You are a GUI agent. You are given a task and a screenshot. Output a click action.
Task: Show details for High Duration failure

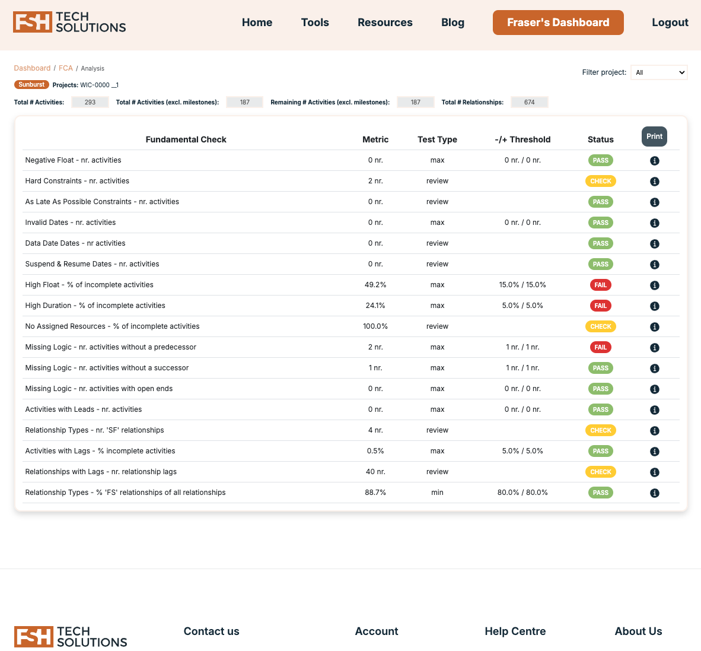(655, 306)
